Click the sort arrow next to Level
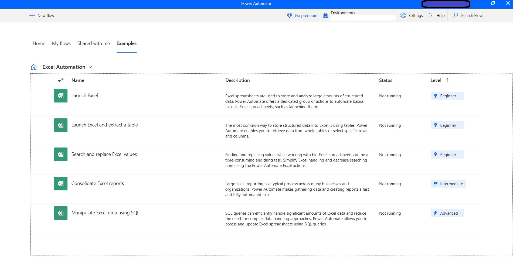The image size is (513, 257). (x=447, y=80)
